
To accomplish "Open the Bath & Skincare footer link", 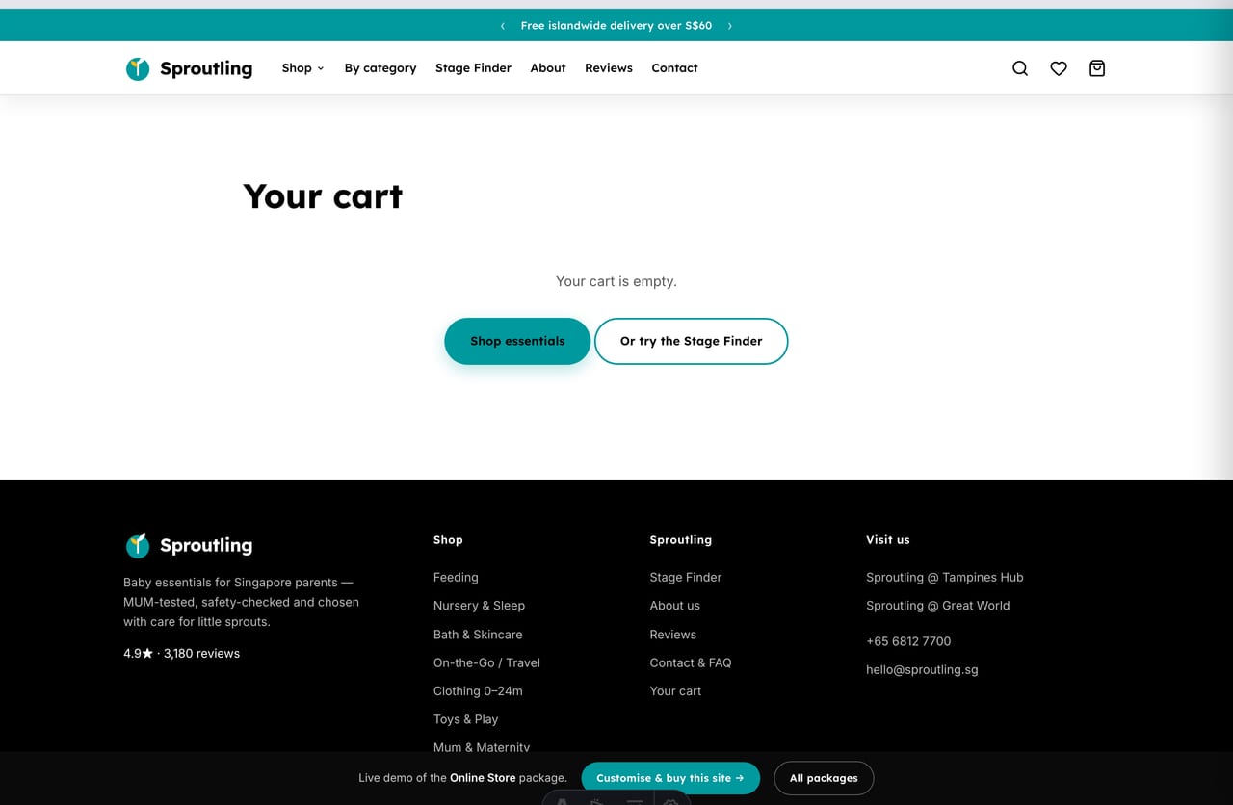I will pos(478,635).
